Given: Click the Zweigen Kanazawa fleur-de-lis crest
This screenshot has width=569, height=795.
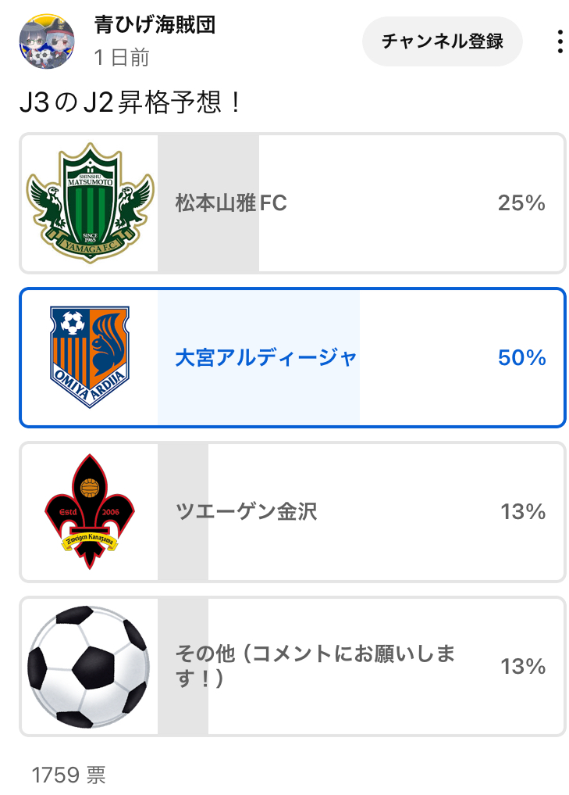Looking at the screenshot, I should click(x=89, y=512).
